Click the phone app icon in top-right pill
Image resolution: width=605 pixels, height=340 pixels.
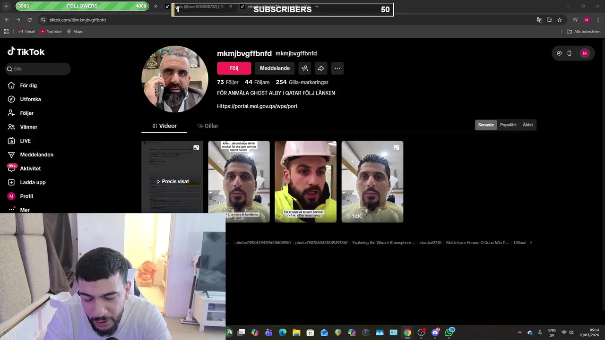[570, 53]
